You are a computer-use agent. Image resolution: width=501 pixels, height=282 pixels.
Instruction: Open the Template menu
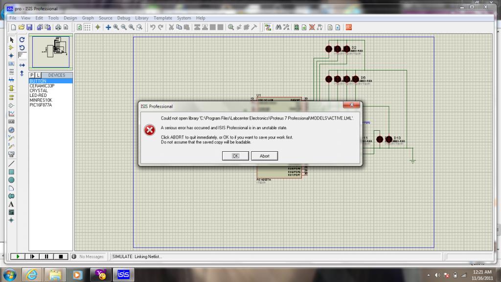tap(163, 18)
